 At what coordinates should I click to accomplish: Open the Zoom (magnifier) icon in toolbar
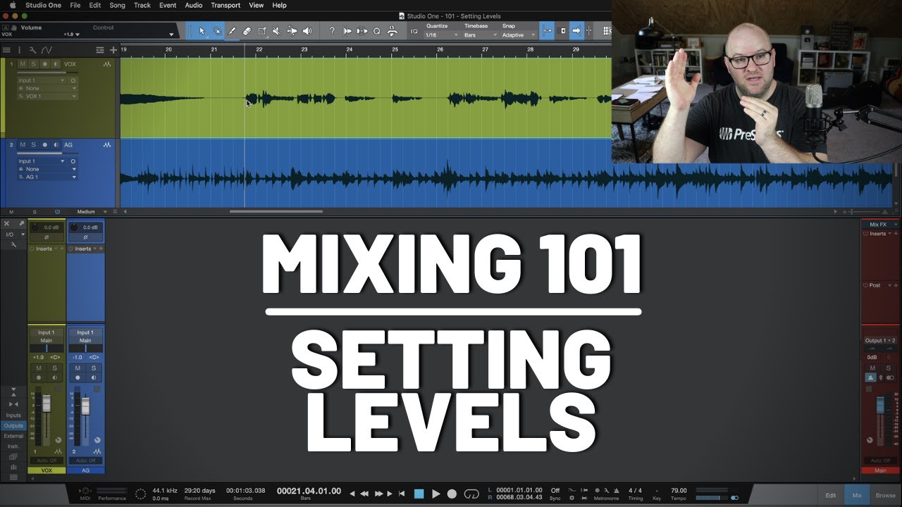coord(377,31)
